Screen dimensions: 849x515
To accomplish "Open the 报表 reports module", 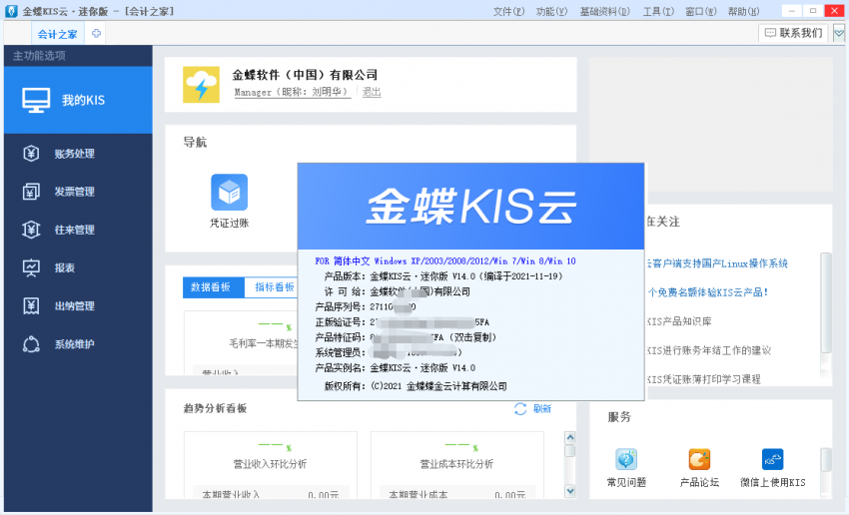I will (x=64, y=267).
